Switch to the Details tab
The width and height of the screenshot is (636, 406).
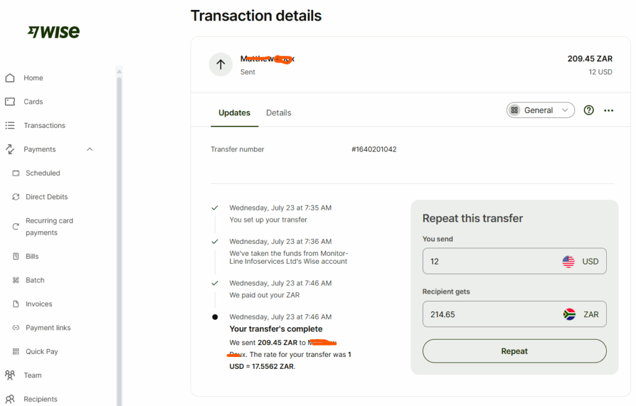tap(279, 113)
